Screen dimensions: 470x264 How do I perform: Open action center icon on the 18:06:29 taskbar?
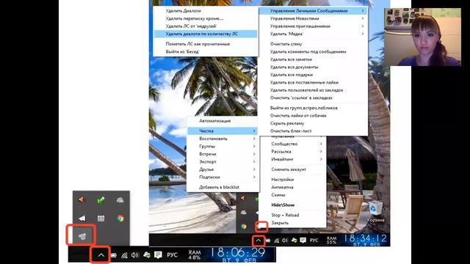tap(158, 254)
